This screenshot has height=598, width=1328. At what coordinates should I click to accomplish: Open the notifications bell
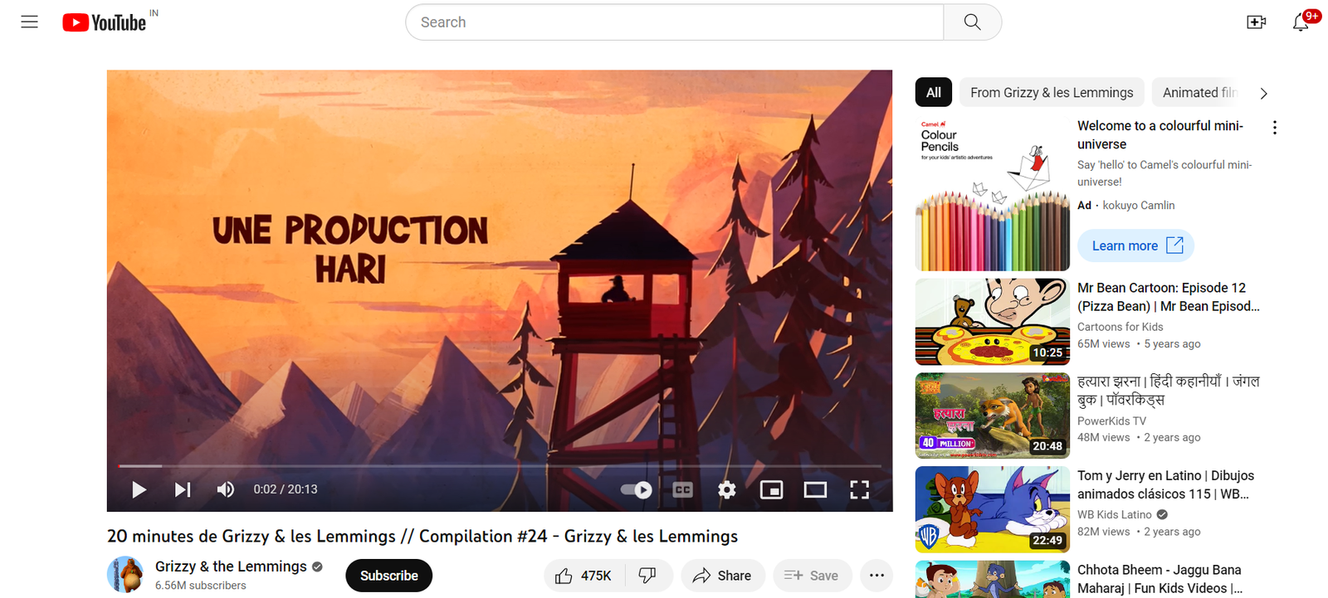[1301, 22]
